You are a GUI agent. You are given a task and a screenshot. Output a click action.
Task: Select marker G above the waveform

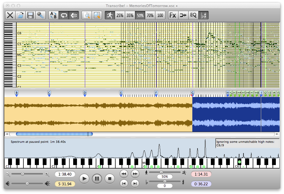[193, 93]
